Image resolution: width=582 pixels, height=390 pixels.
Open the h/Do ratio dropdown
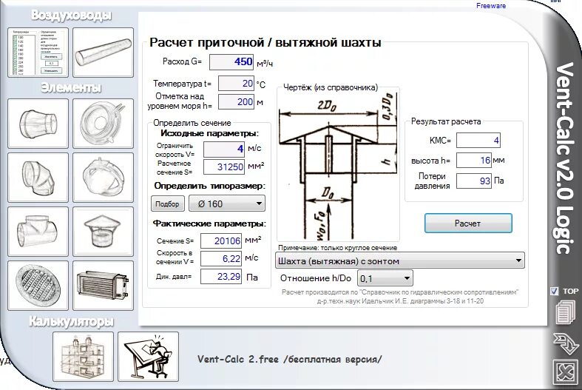click(385, 278)
